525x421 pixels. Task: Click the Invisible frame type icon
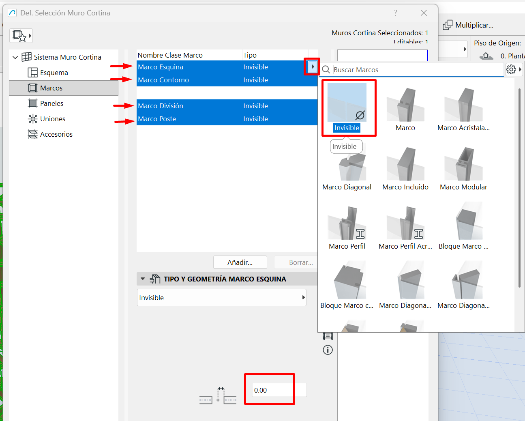point(347,103)
